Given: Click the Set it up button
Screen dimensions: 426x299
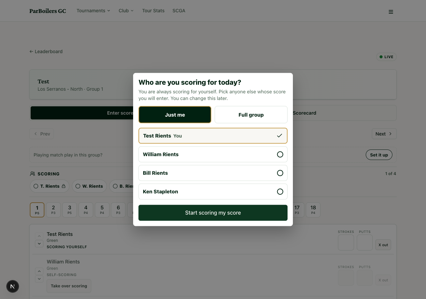Looking at the screenshot, I should click(x=379, y=155).
